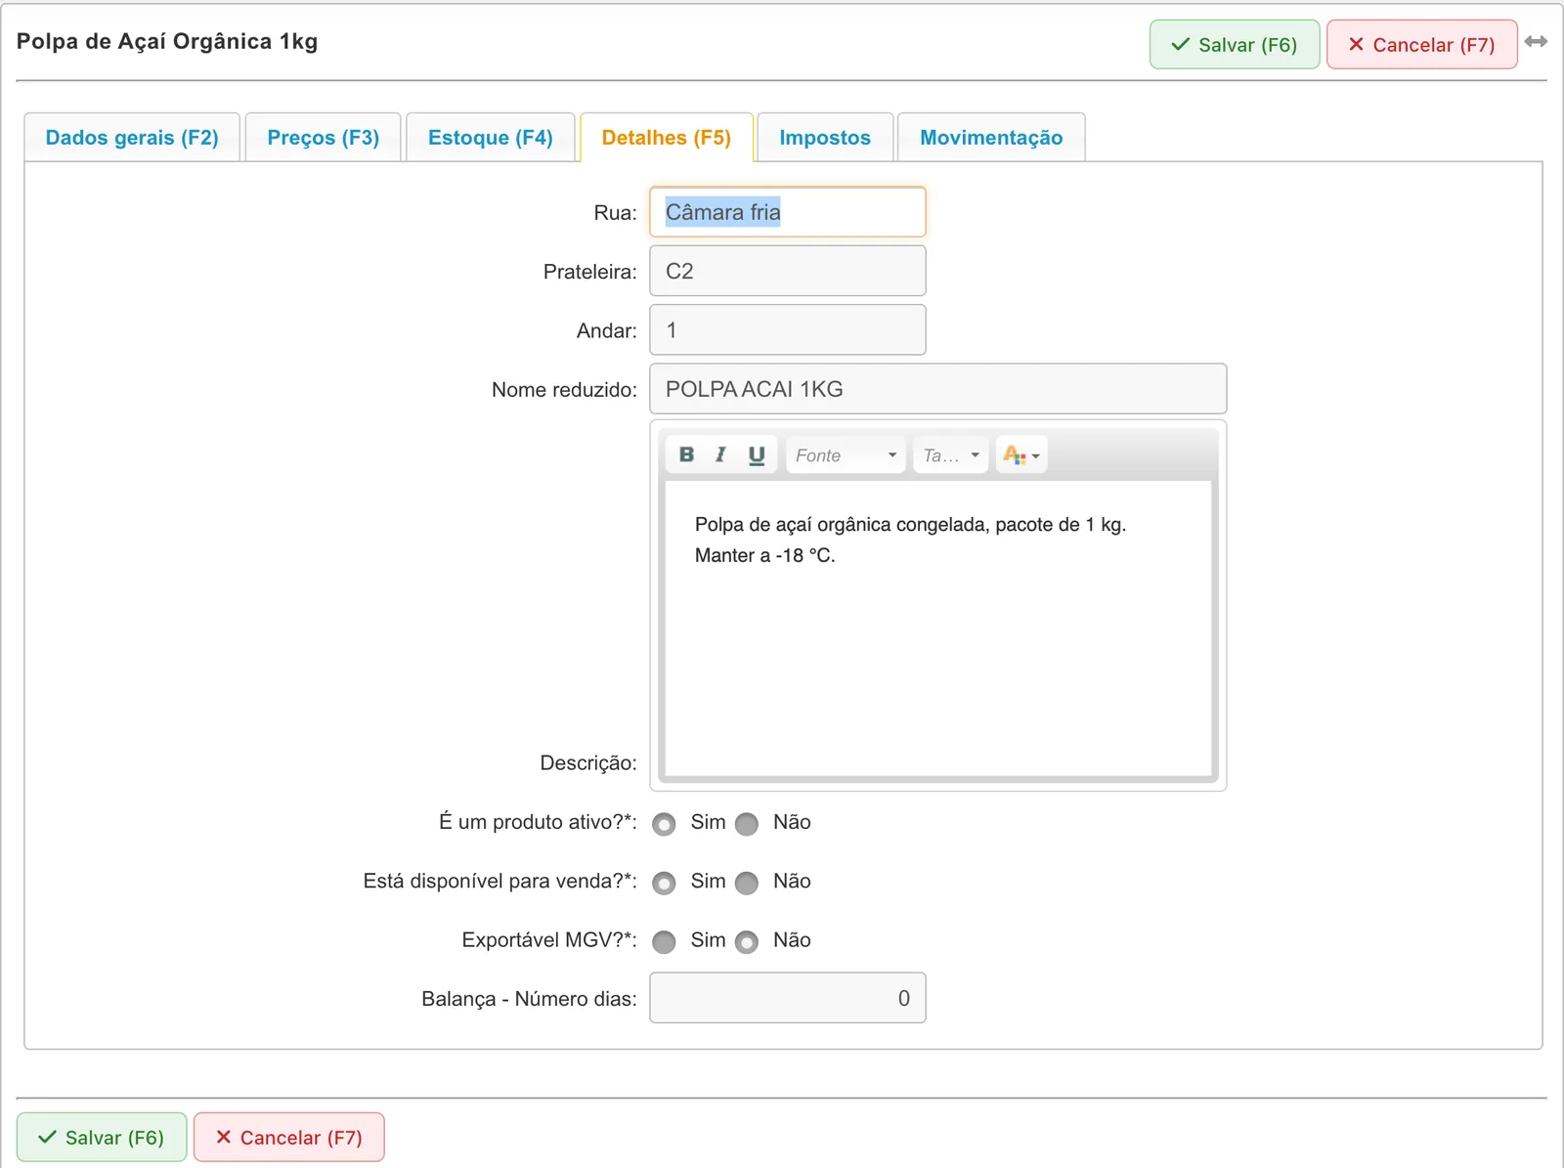Switch to Dados gerais (F2) tab
Image resolution: width=1564 pixels, height=1168 pixels.
(132, 137)
